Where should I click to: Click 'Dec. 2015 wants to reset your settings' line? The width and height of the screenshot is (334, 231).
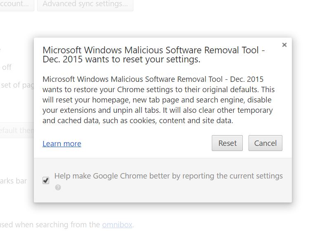[121, 59]
